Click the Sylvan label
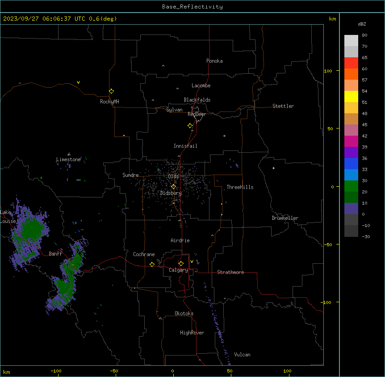385x377 pixels. point(174,110)
